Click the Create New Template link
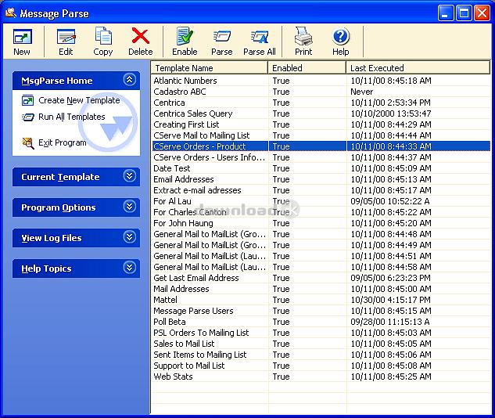 79,100
